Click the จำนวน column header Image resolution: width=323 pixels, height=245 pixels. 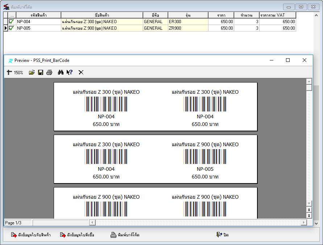[x=247, y=15]
